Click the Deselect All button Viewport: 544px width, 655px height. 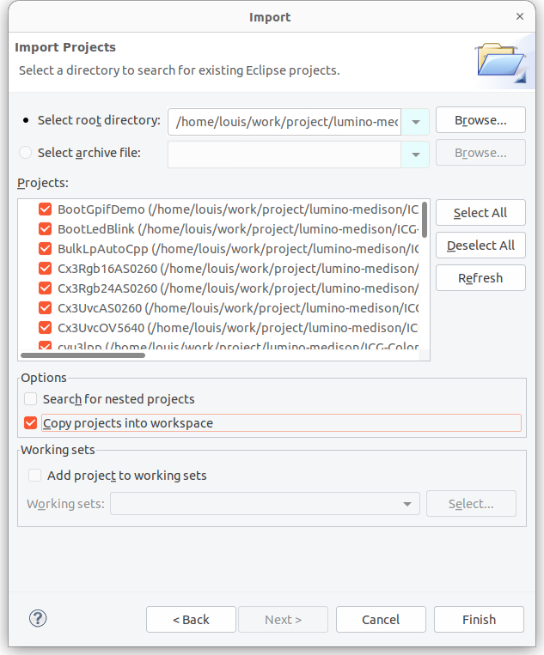[480, 246]
